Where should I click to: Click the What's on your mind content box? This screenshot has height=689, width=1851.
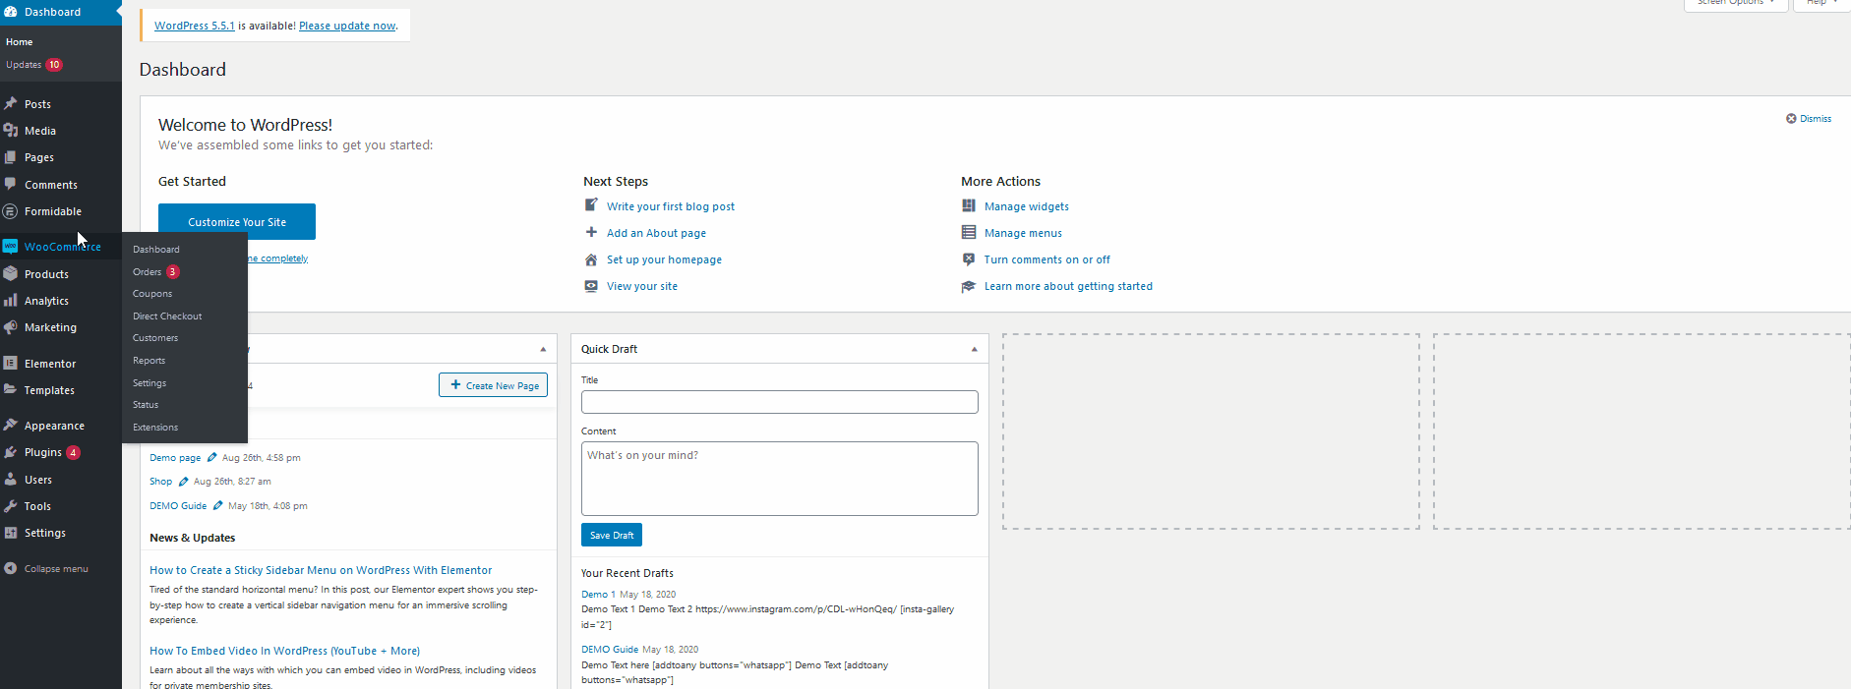[780, 479]
